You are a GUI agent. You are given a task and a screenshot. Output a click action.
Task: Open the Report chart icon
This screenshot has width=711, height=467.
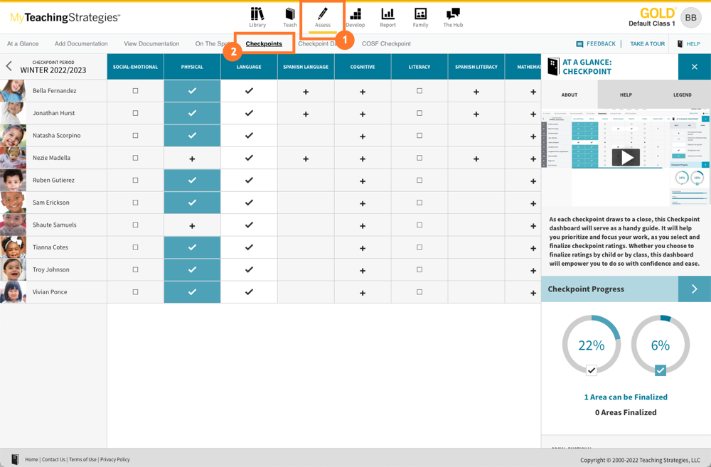click(387, 14)
